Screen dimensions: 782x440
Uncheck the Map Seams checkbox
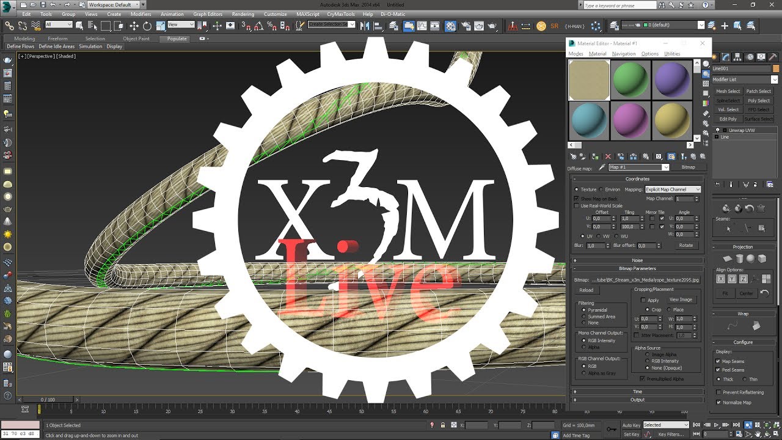pyautogui.click(x=718, y=361)
